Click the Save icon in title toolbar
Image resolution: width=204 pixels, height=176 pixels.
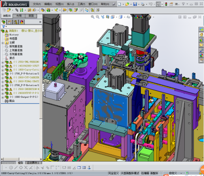(135, 4)
